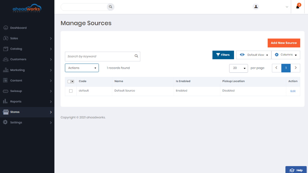The image size is (308, 173).
Task: Focus the Search by keyword field
Action: tap(103, 56)
